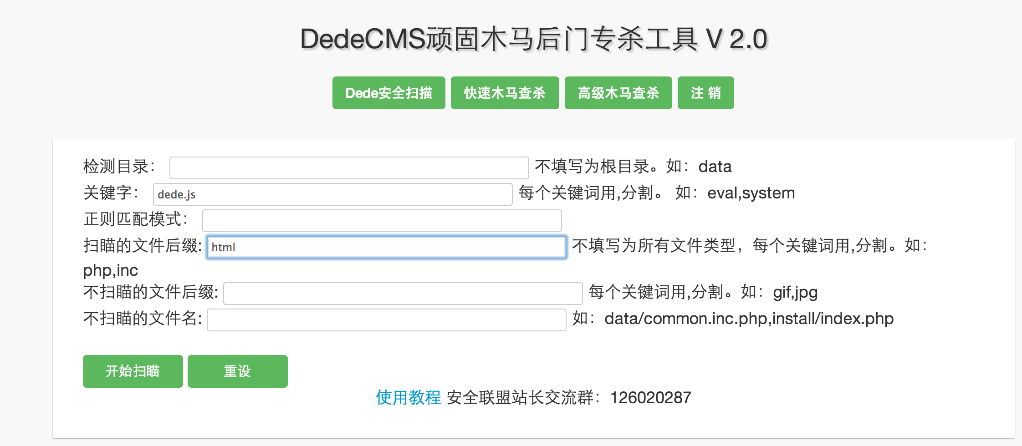Screen dimensions: 1022x446
Task: Focus the 不扫瞄的文件后缀 input box
Action: [x=403, y=294]
